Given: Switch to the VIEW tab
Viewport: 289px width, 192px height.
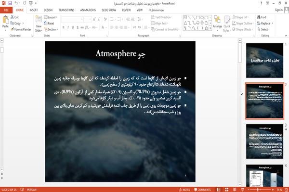Looking at the screenshot, I should click(140, 10).
